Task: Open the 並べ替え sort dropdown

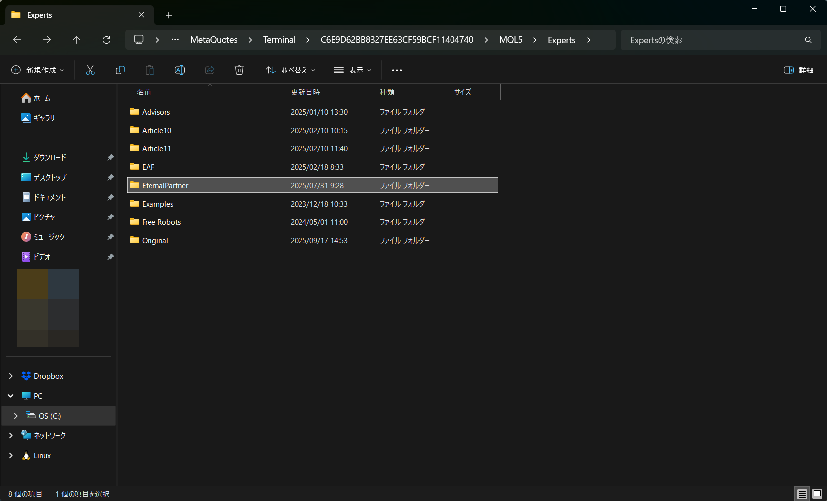Action: (x=291, y=70)
